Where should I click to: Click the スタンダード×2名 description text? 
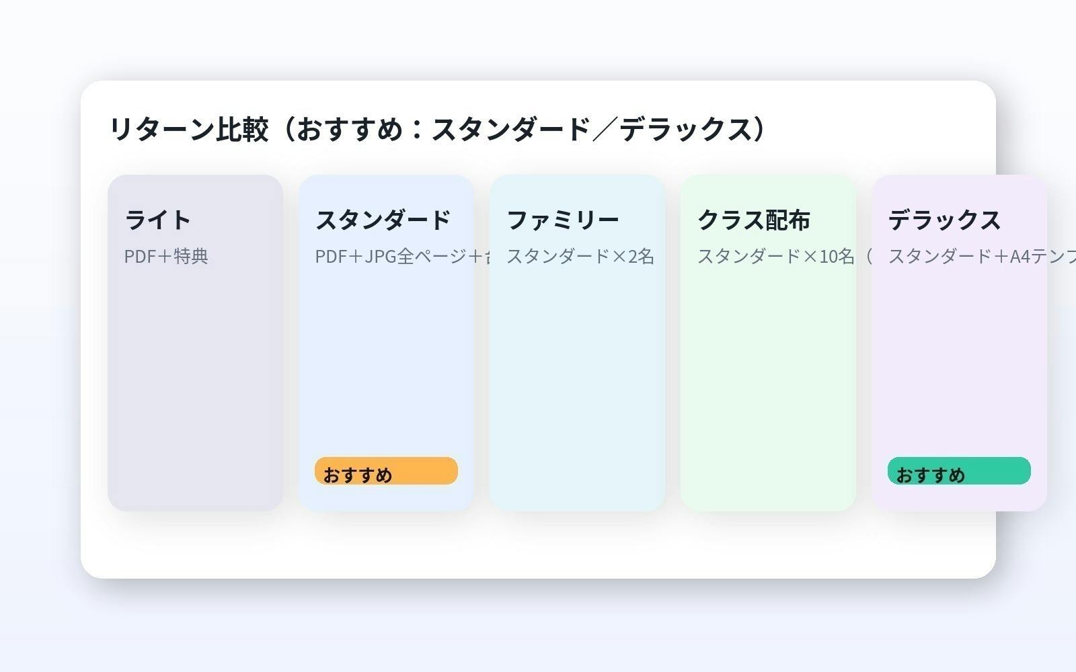[x=581, y=255]
